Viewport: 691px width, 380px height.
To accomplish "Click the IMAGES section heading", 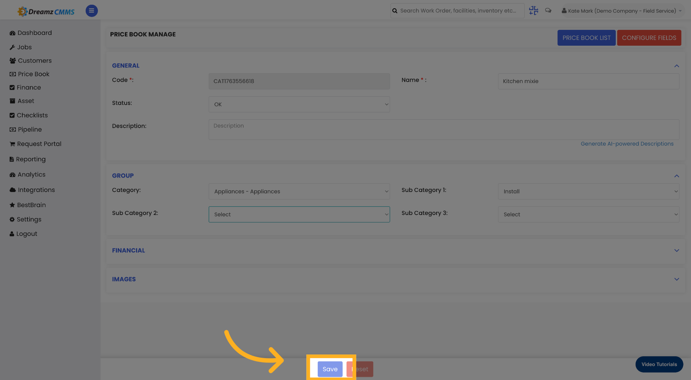I will [124, 279].
